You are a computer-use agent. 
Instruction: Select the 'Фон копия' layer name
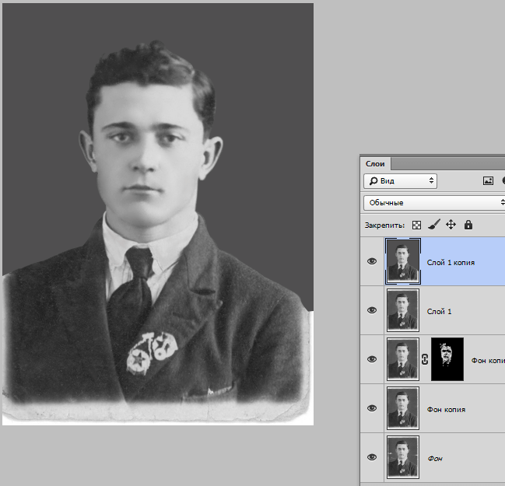pos(446,409)
